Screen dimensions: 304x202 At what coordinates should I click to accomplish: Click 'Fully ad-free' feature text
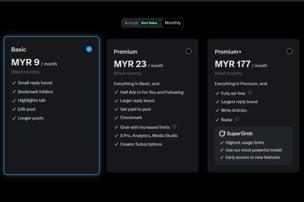pos(233,93)
